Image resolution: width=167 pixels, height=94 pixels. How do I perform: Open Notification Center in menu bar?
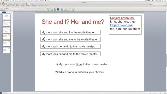165,1
